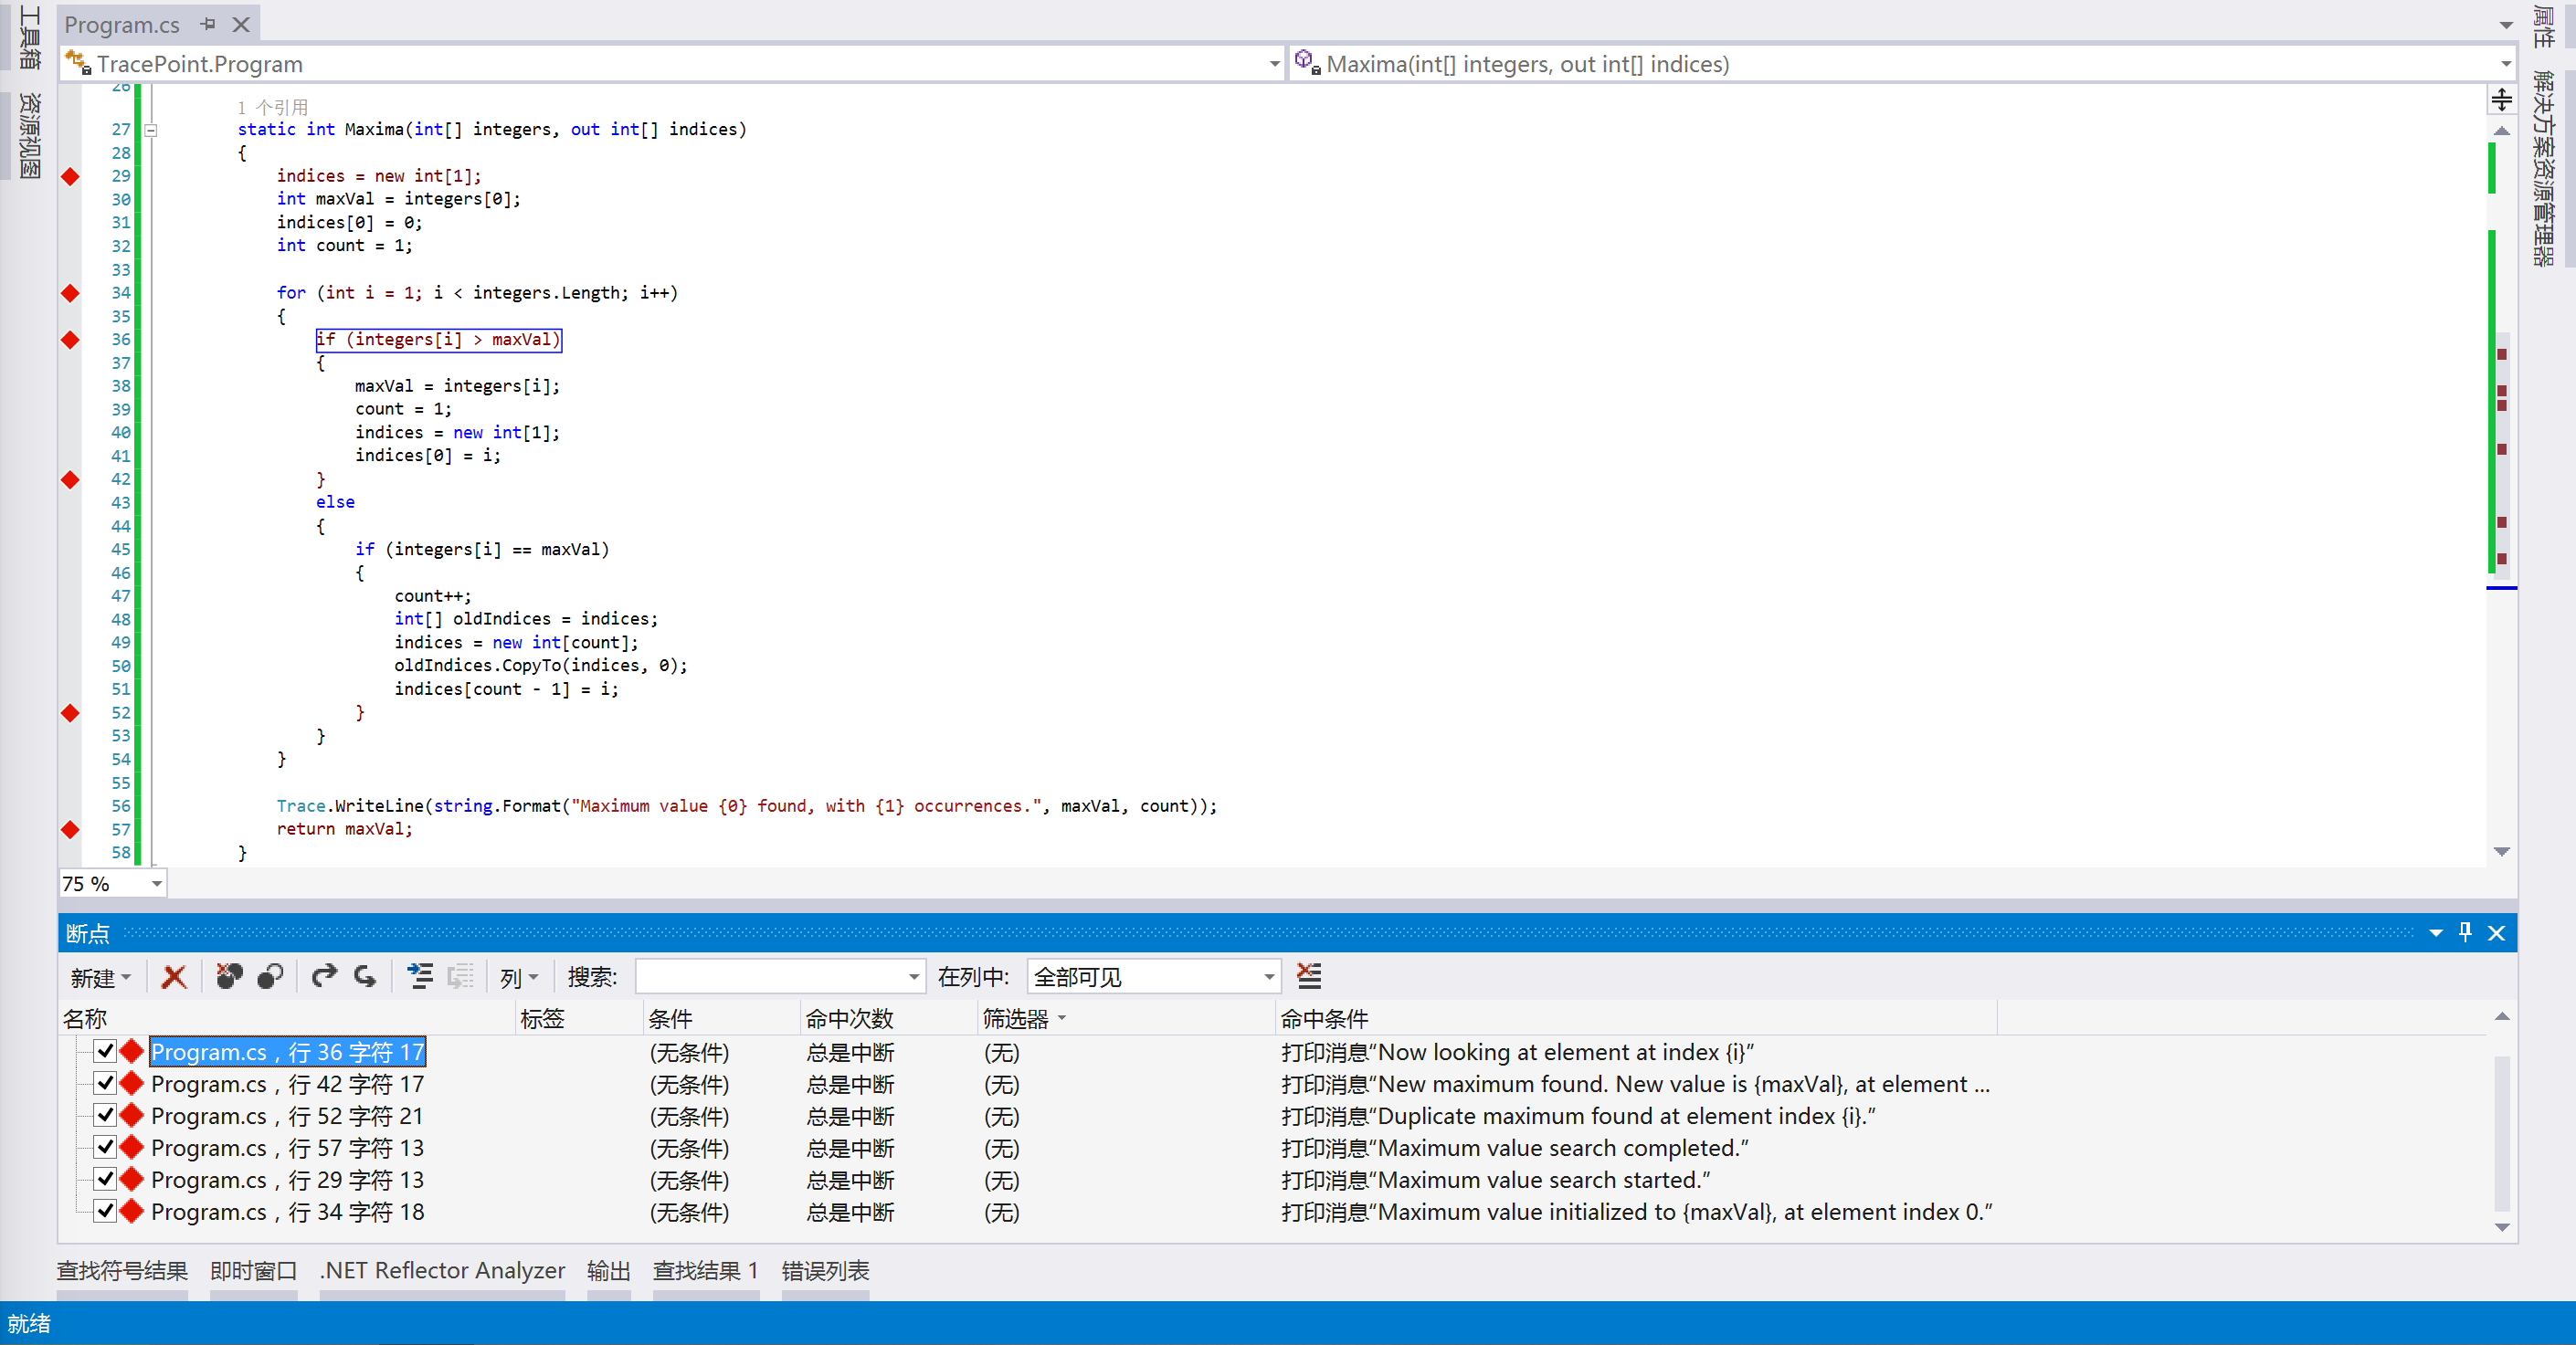Click the red breakpoint glyph on line 42
Viewport: 2576px width, 1345px height.
(x=70, y=479)
